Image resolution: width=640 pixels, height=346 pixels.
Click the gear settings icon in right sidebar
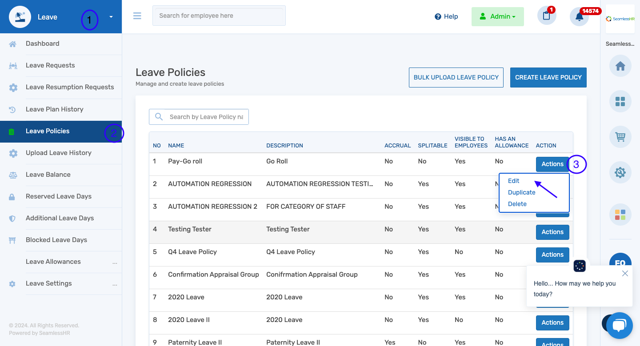620,172
